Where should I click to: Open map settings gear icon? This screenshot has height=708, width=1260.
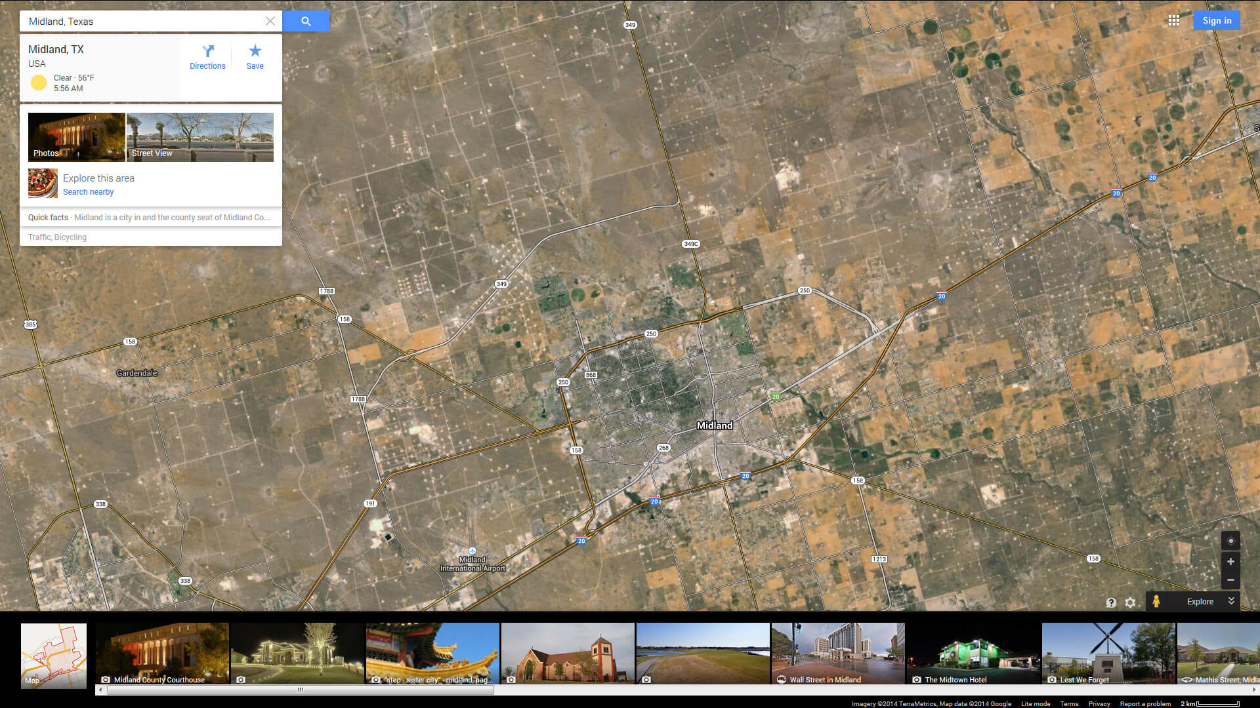click(1130, 602)
